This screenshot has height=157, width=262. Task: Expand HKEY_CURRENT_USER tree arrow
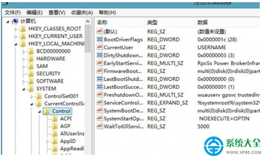(x=16, y=37)
